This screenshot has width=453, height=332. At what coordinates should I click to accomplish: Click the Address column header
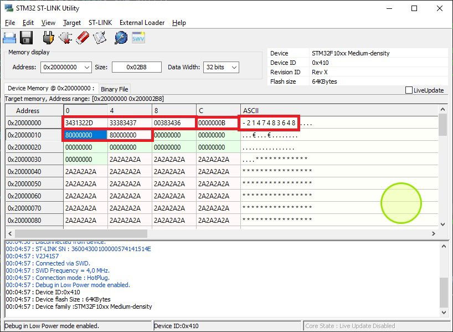(34, 111)
